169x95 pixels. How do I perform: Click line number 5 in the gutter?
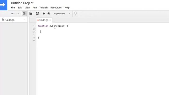[34, 37]
